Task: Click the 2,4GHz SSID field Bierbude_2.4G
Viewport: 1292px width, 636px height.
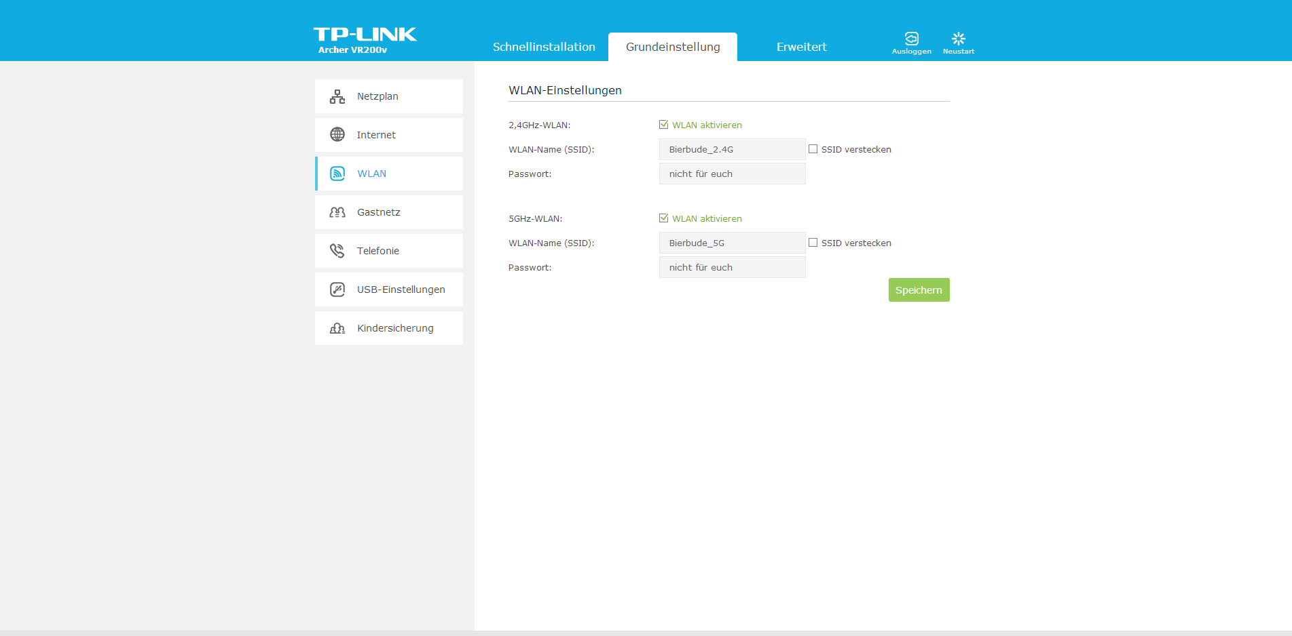Action: pos(732,149)
